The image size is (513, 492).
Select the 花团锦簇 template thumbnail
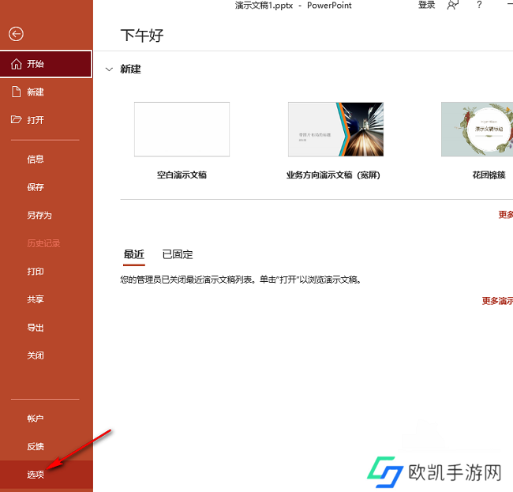477,130
